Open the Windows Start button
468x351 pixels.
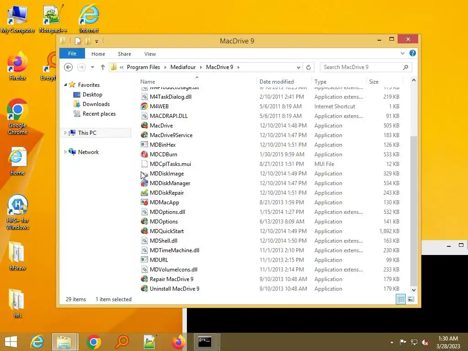[11, 342]
